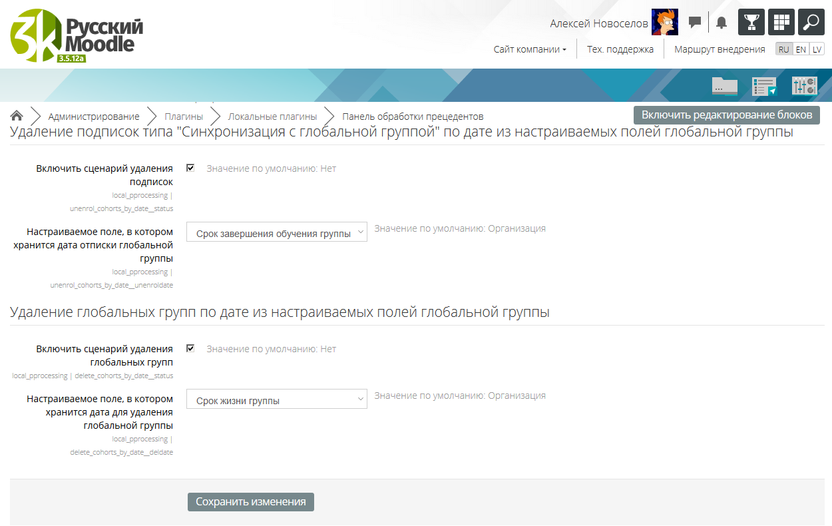Viewport: 832px width, 526px height.
Task: Click the trophy achievements icon
Action: pos(751,22)
